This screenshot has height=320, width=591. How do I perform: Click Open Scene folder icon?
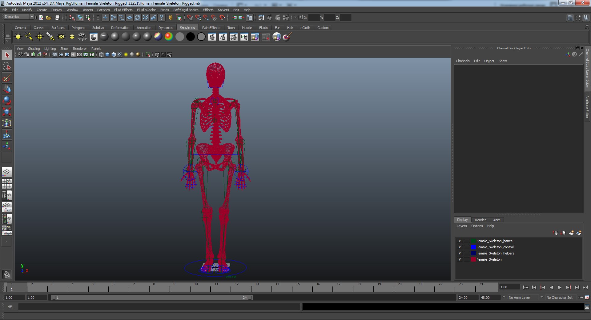(x=49, y=18)
